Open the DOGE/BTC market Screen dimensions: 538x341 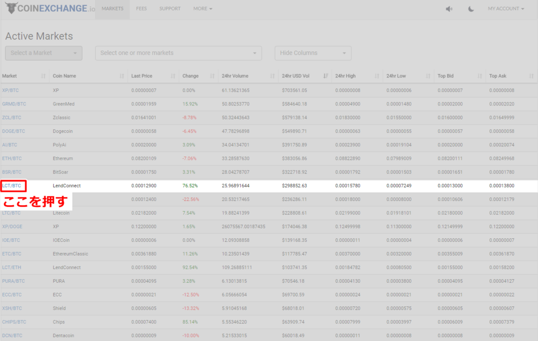(13, 131)
